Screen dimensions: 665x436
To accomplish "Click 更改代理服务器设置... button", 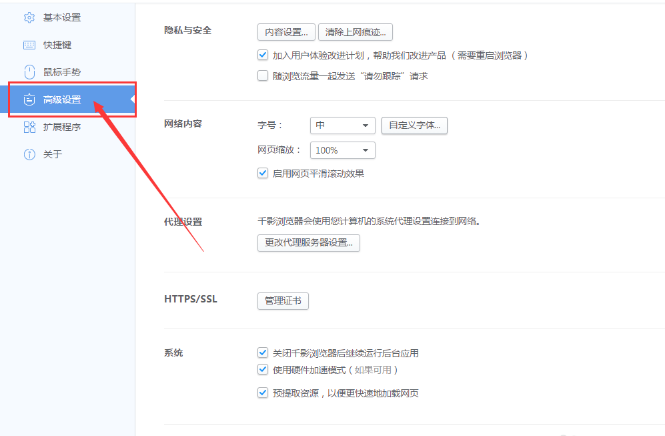I will click(x=309, y=243).
